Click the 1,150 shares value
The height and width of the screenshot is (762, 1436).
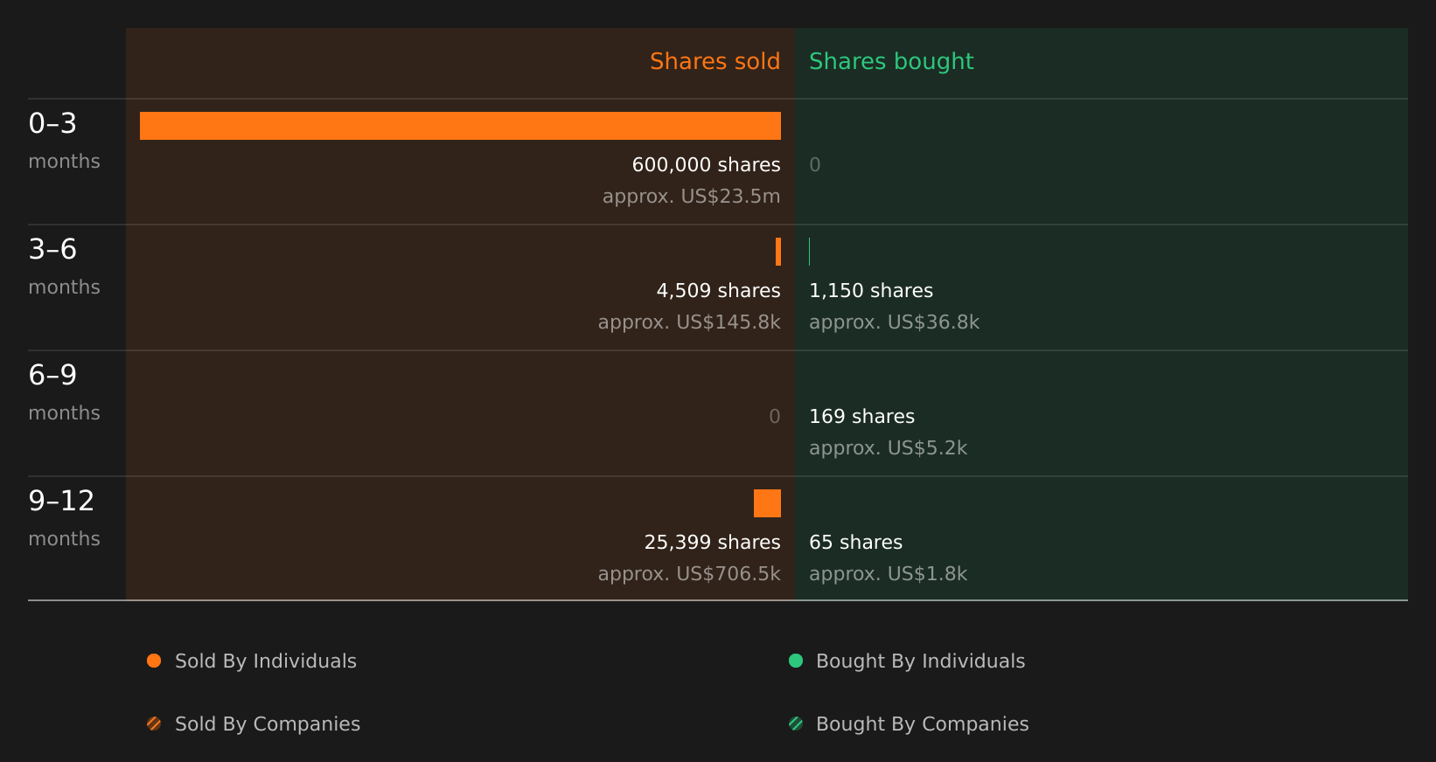(871, 291)
